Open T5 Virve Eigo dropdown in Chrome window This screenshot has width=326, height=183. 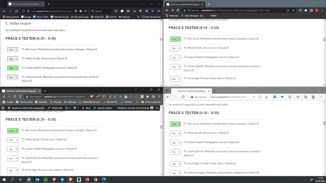[175, 79]
